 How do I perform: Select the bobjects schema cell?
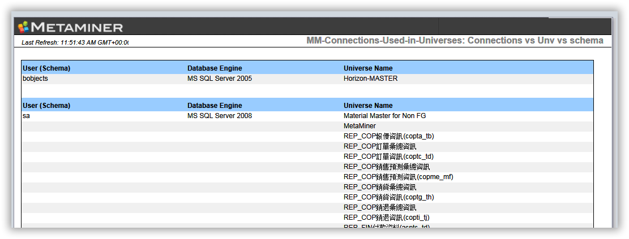coord(35,79)
